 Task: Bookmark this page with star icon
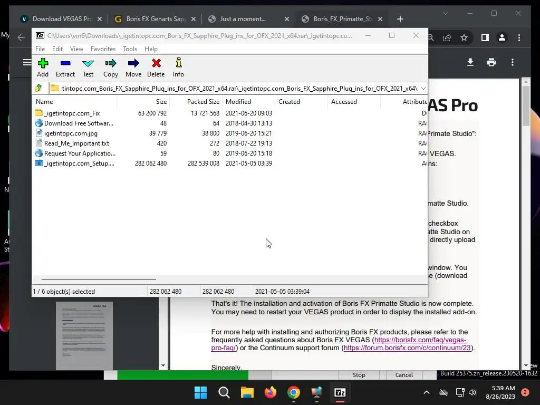click(x=464, y=37)
